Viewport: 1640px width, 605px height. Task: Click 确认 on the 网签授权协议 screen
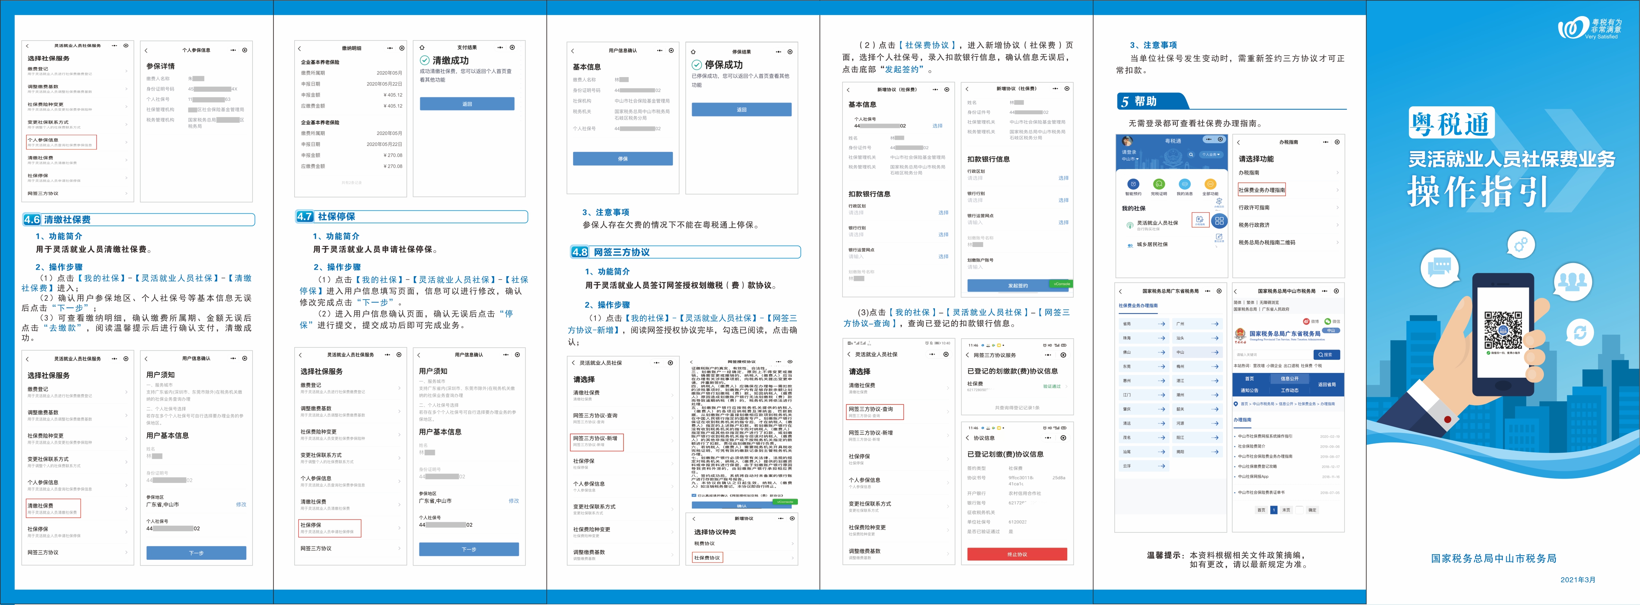742,506
